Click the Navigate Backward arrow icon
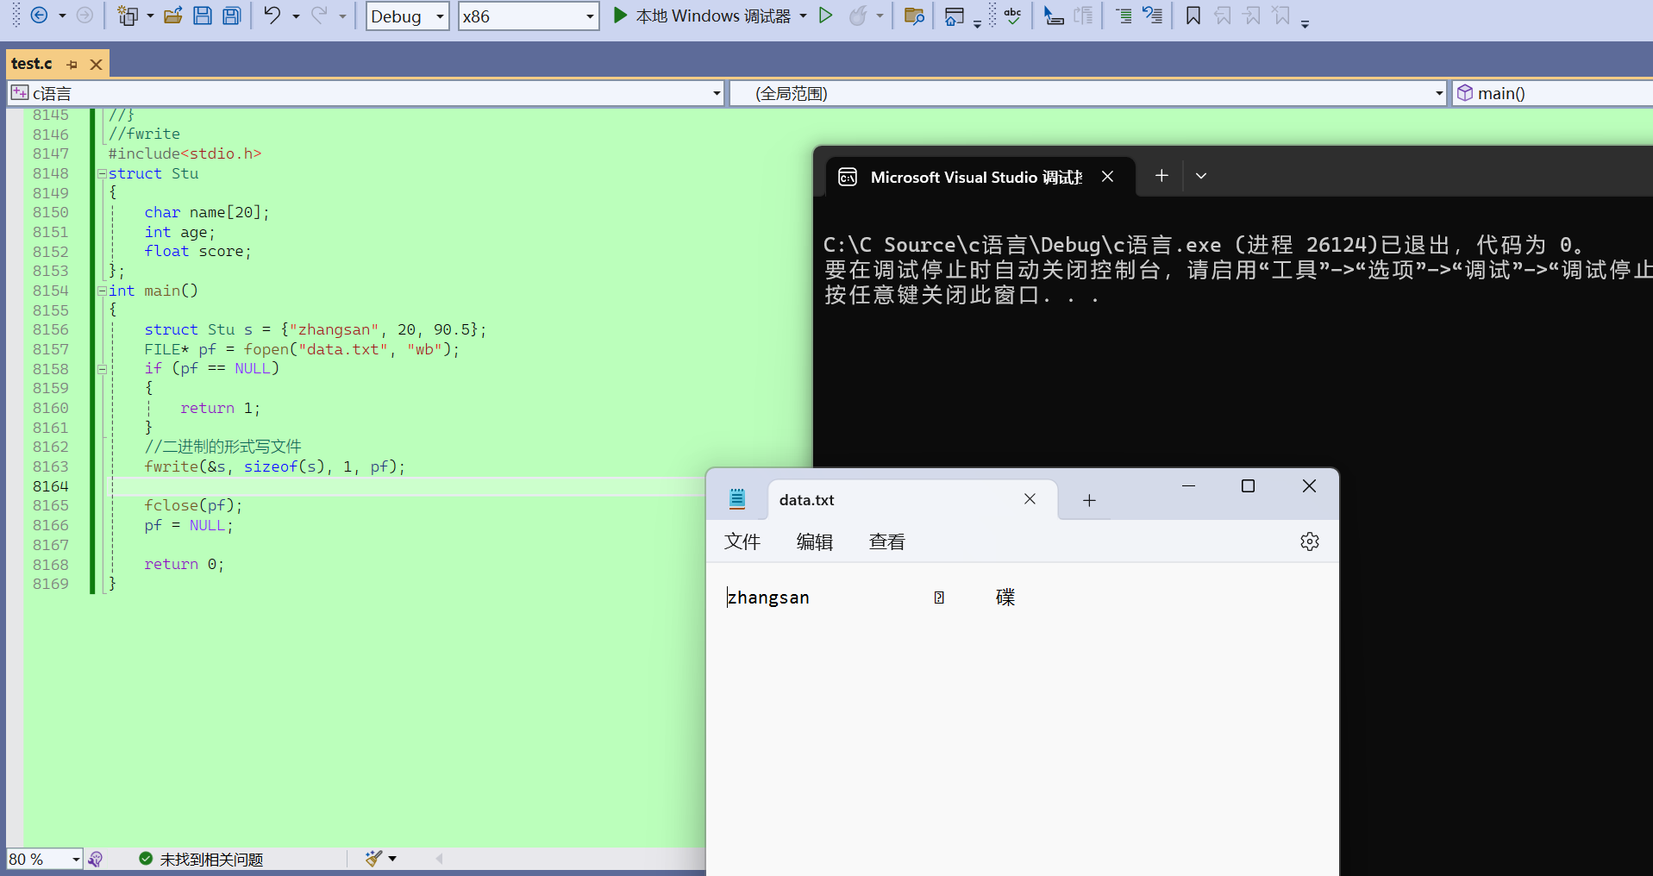Screen dimensions: 1653x876 tap(40, 15)
